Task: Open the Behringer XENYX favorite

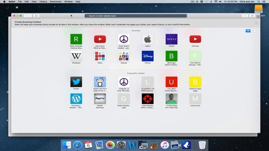Action: pos(171,56)
